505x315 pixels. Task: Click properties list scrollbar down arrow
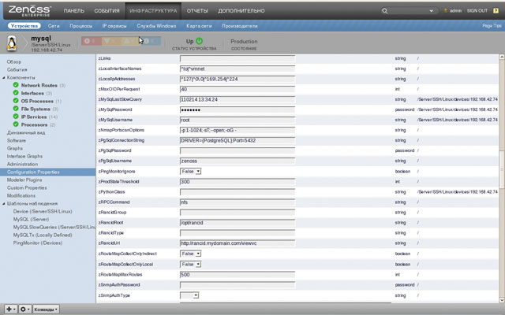[502, 300]
